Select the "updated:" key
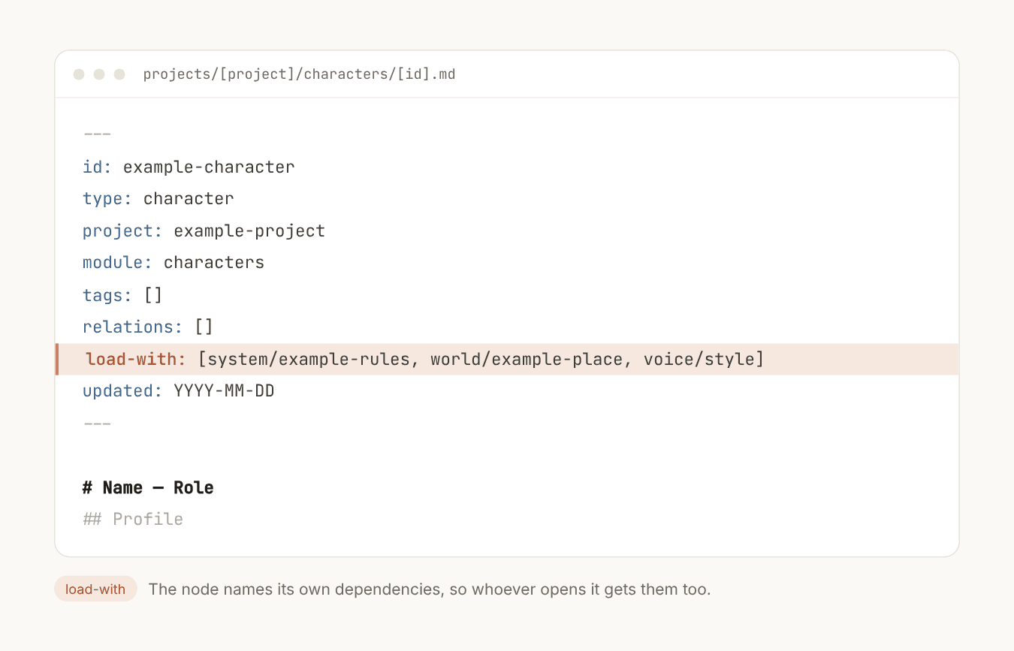This screenshot has height=651, width=1014. coord(122,391)
